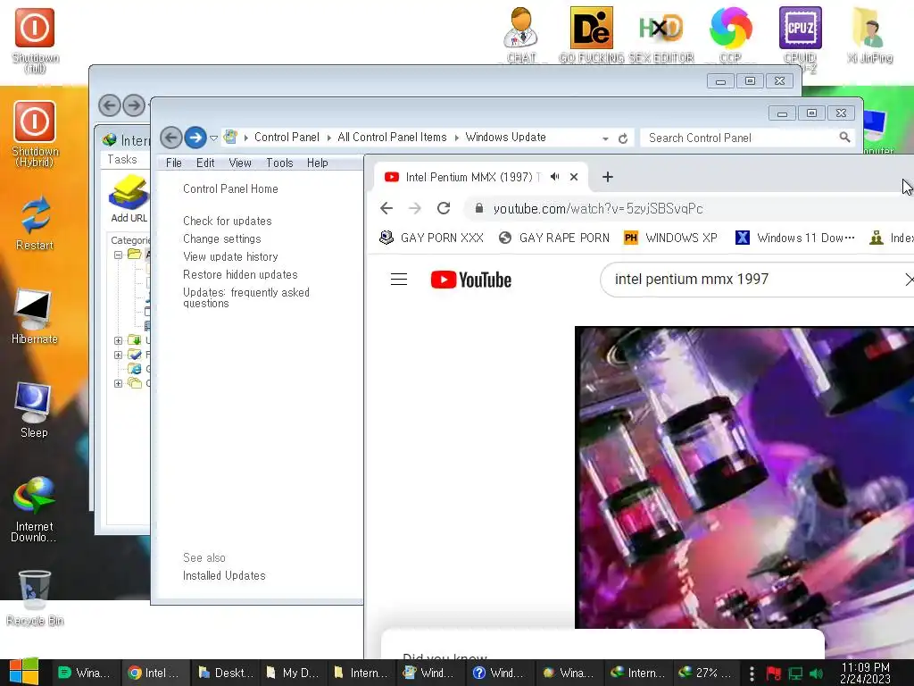This screenshot has height=686, width=914.
Task: Refresh the Control Panel address bar
Action: (622, 138)
